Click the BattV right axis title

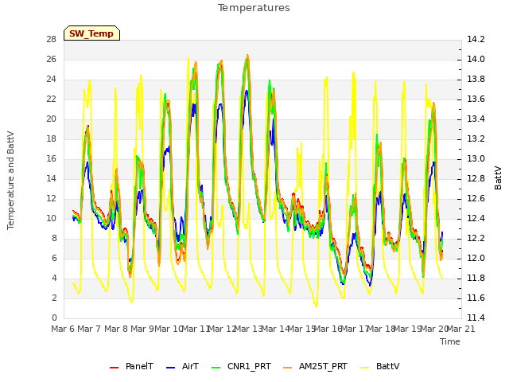click(x=498, y=177)
